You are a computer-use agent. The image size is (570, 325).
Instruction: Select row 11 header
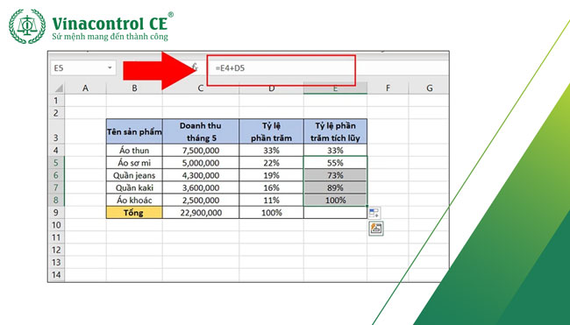(56, 237)
